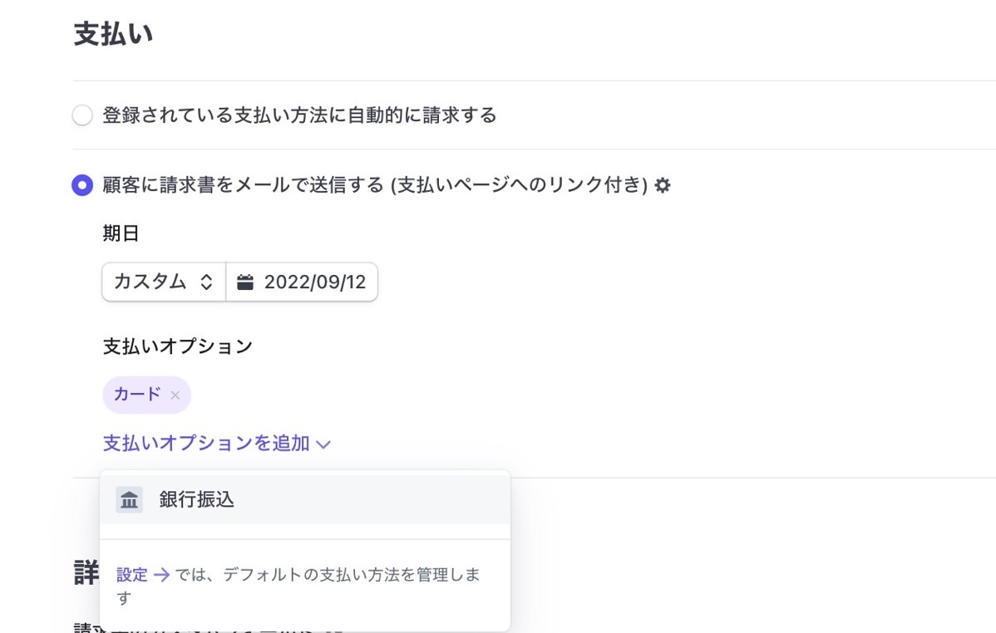The height and width of the screenshot is (633, 996).
Task: Click the 支払いオプション section label
Action: click(x=178, y=346)
